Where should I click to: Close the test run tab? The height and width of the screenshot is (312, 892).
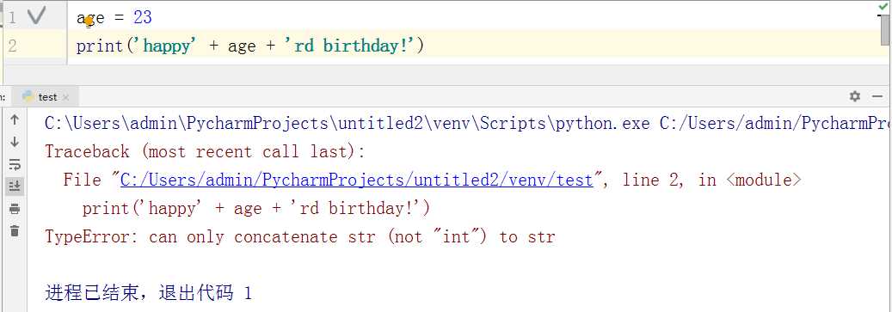pos(66,98)
